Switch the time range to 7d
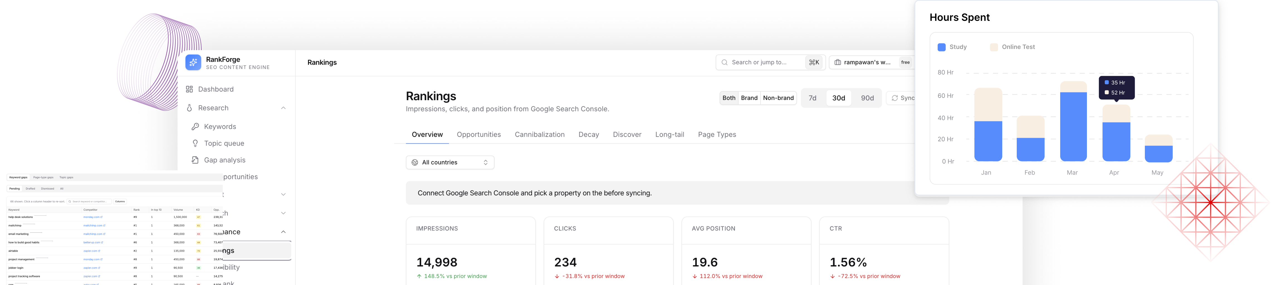The width and height of the screenshot is (1271, 285). (812, 98)
